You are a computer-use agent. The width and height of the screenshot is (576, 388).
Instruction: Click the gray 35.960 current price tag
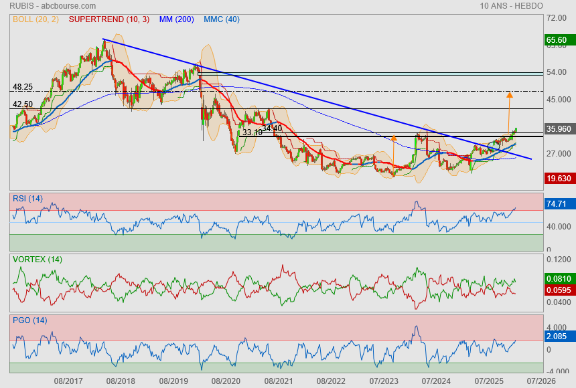(x=559, y=129)
